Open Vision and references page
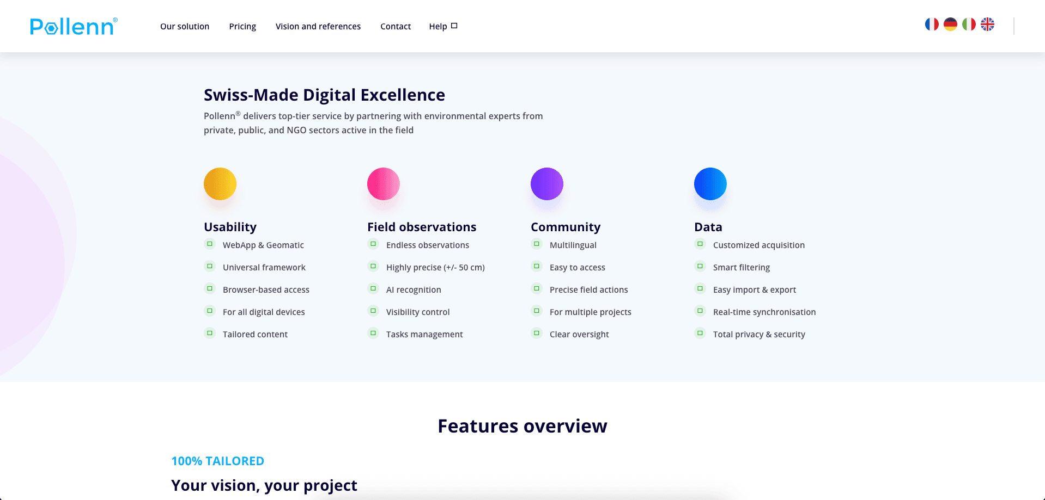Screen dimensions: 1045x500 point(318,26)
